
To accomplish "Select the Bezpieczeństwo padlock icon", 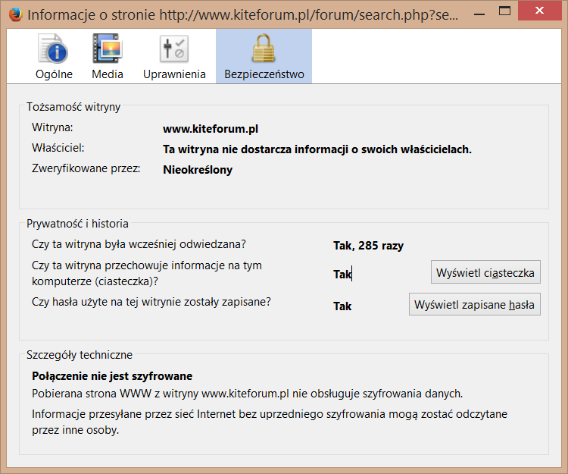I will click(264, 48).
